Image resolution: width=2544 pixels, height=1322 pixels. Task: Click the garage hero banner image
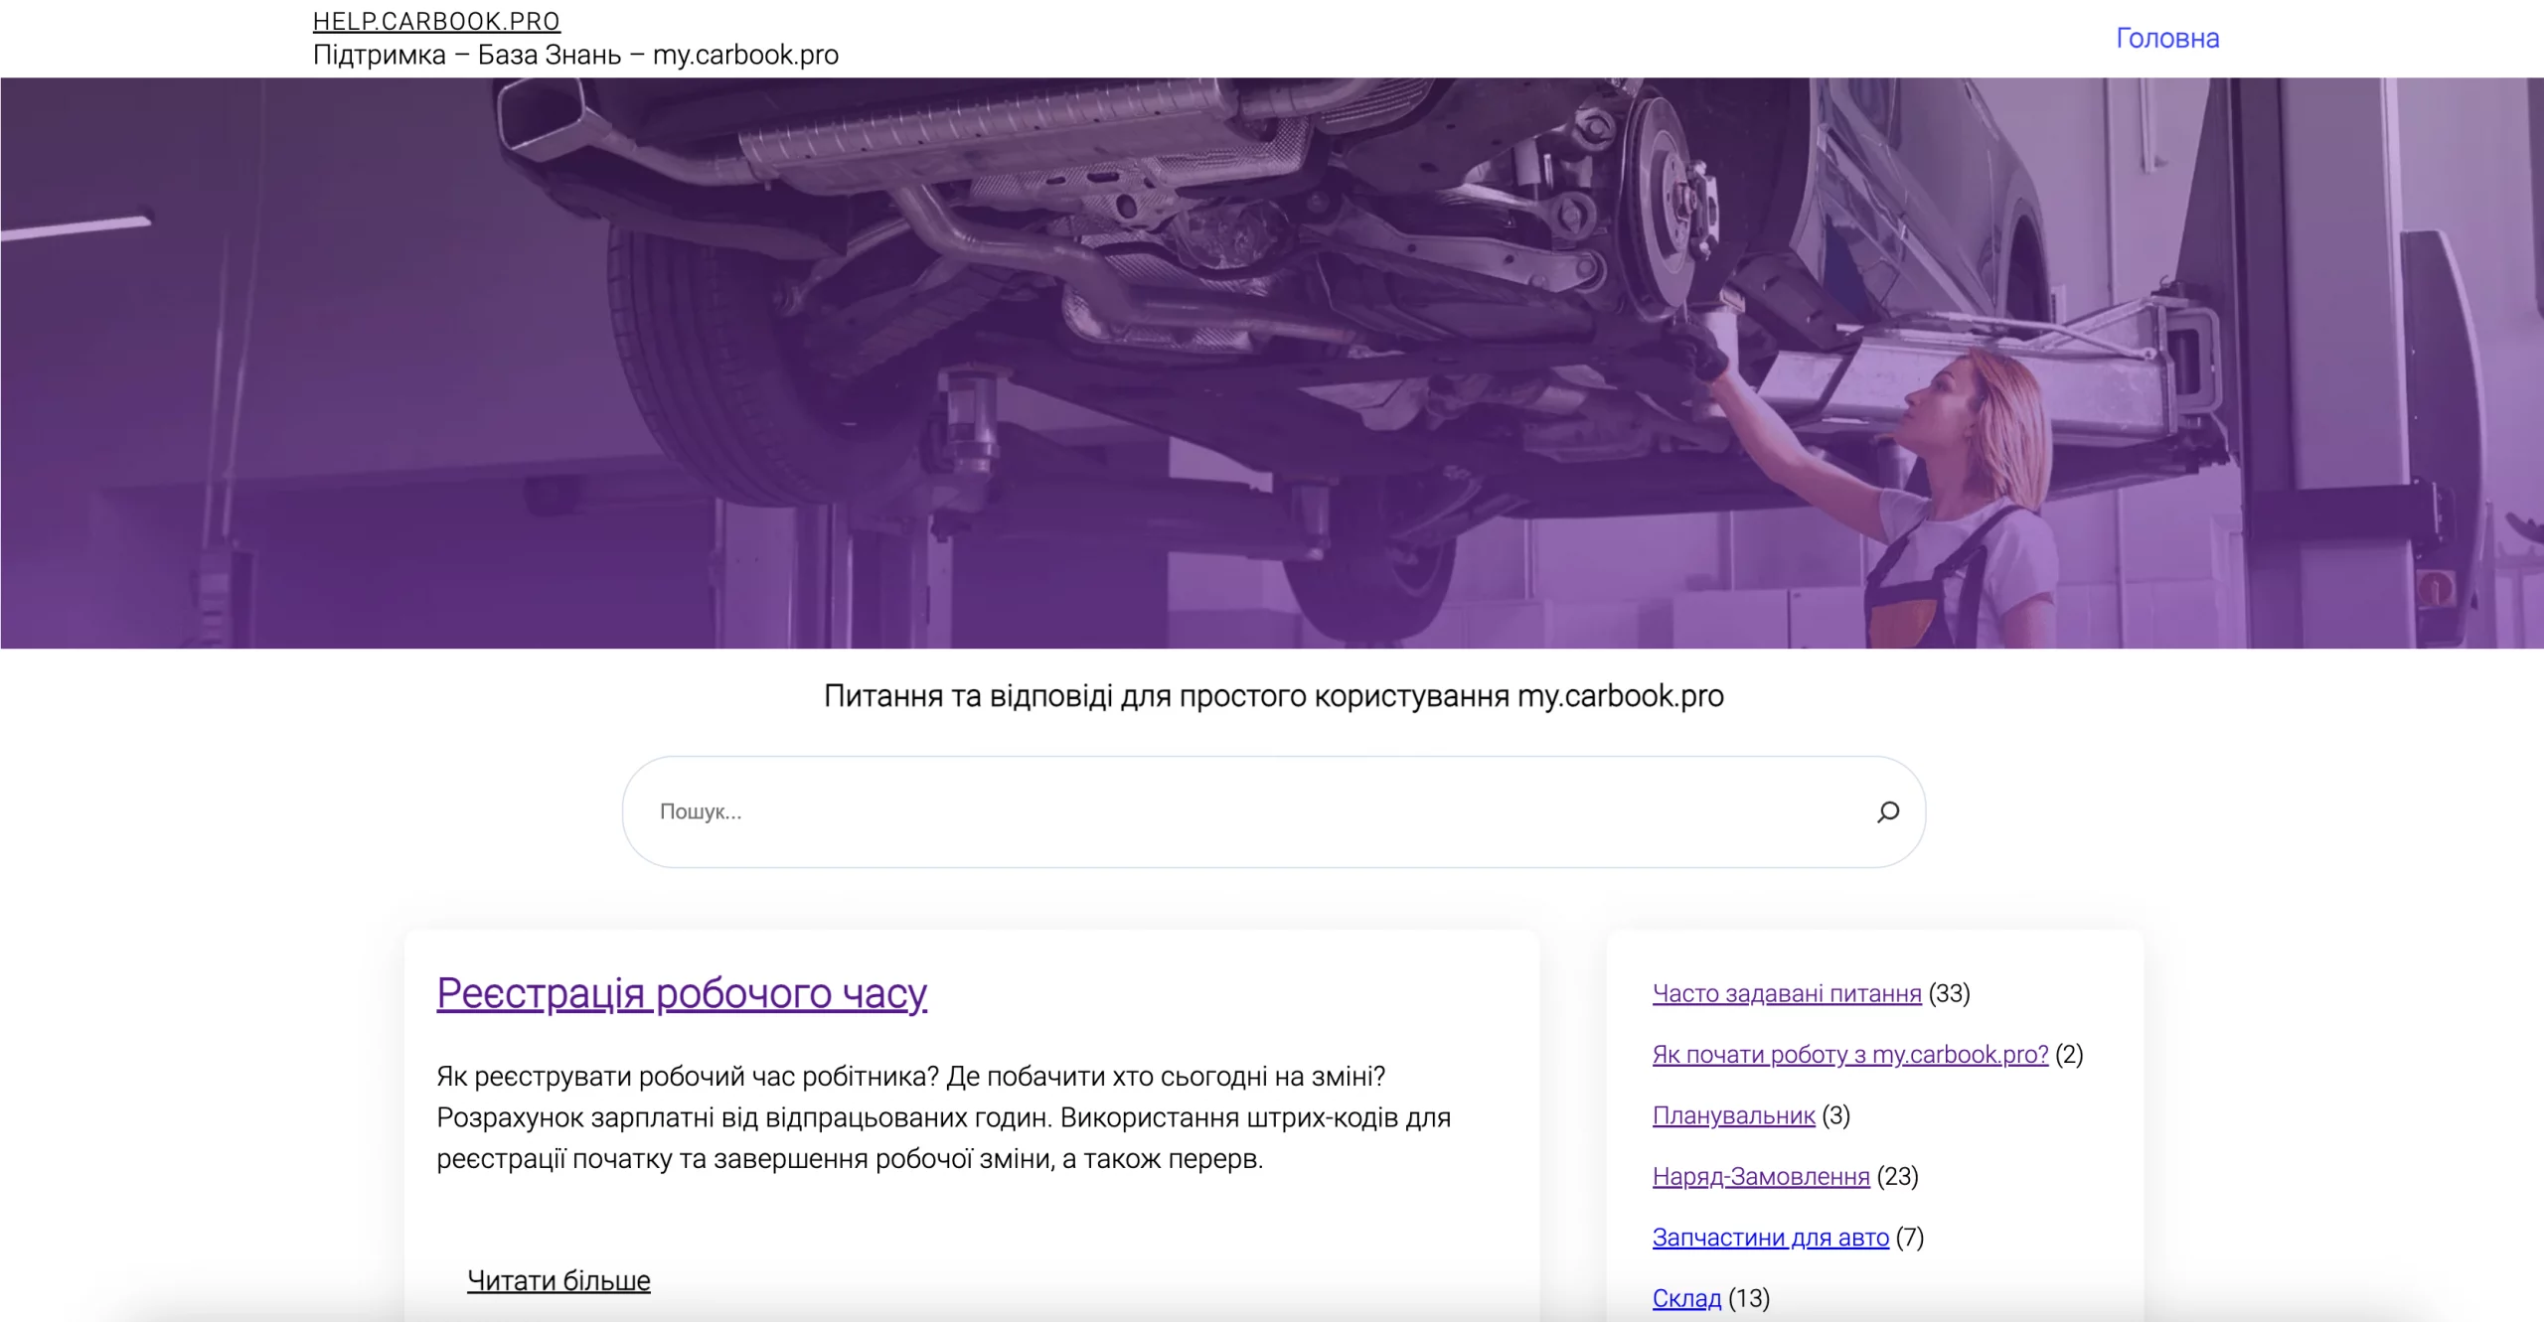click(1272, 364)
